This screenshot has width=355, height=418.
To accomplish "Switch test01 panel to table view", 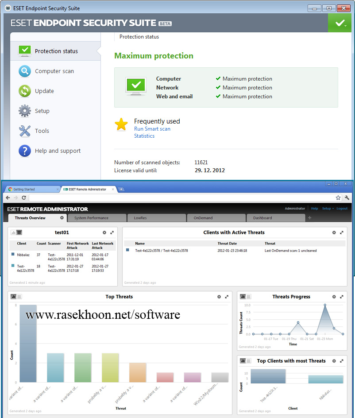I will [x=19, y=232].
